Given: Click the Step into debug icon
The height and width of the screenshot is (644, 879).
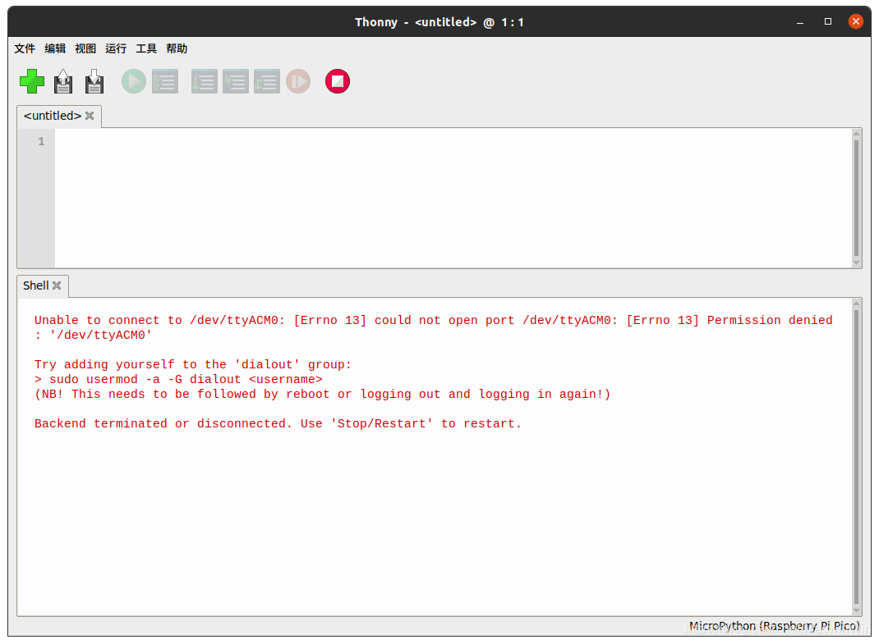Looking at the screenshot, I should pos(236,81).
